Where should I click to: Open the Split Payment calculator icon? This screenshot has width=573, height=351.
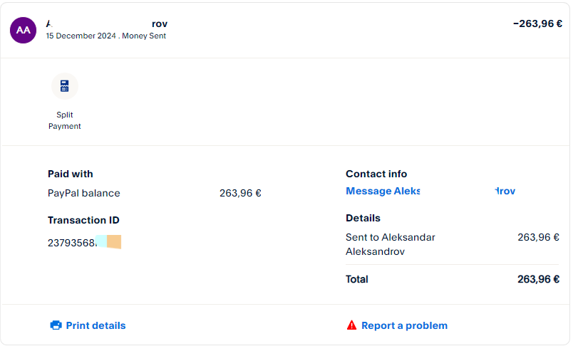click(x=65, y=86)
